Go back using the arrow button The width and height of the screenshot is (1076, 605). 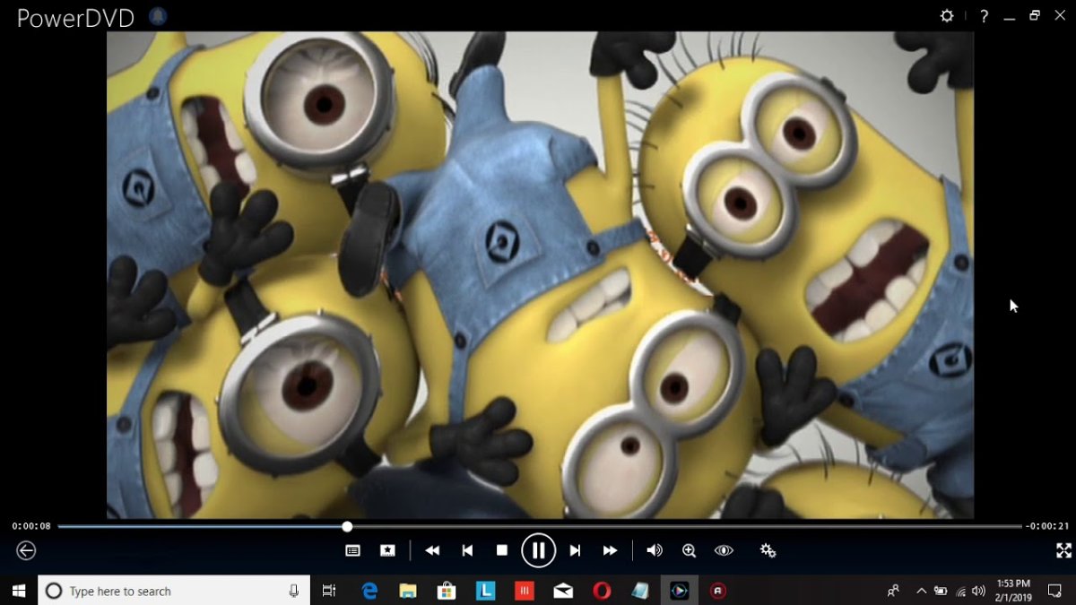(x=26, y=550)
